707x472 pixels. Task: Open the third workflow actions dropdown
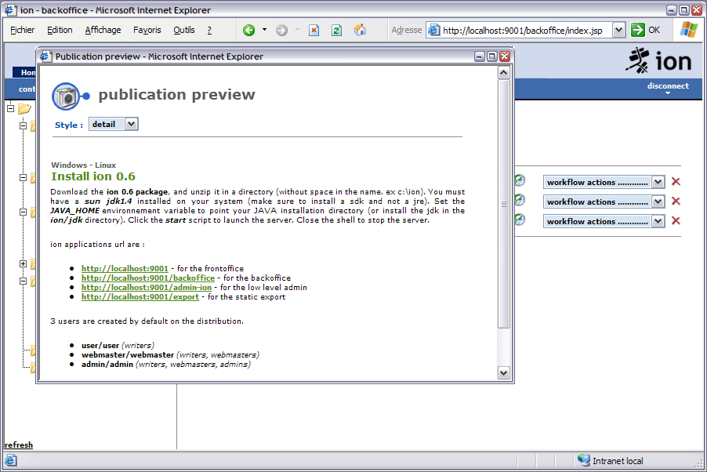pyautogui.click(x=604, y=221)
